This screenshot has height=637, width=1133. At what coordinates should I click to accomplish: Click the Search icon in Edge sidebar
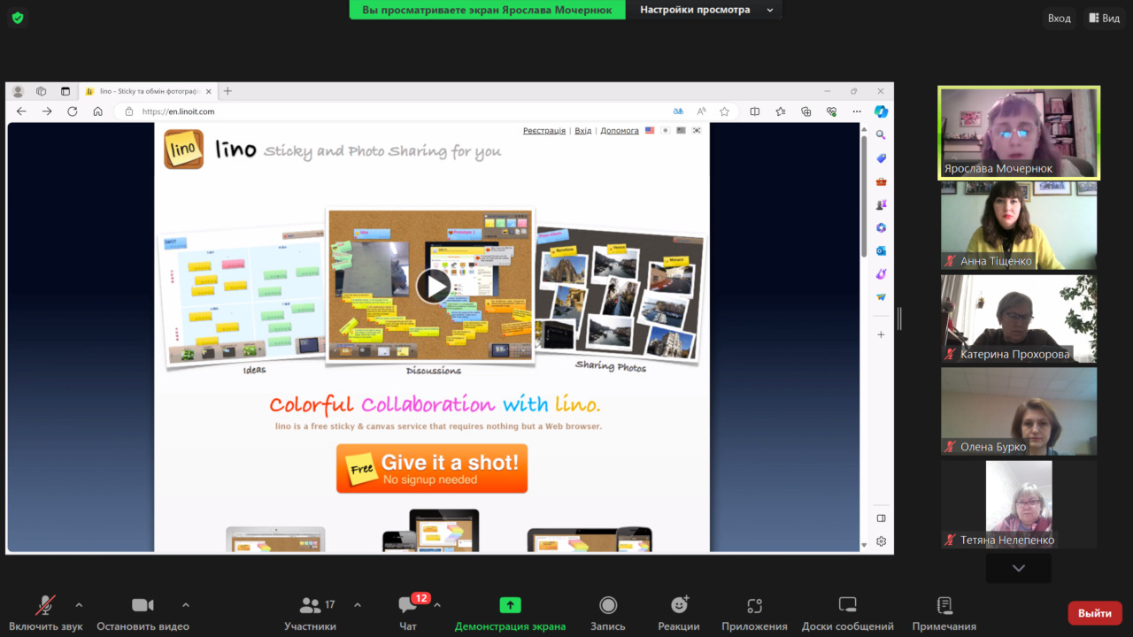pos(881,134)
